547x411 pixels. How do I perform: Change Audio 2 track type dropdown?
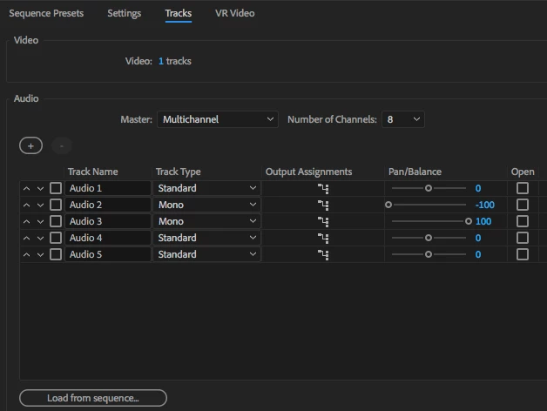(207, 205)
